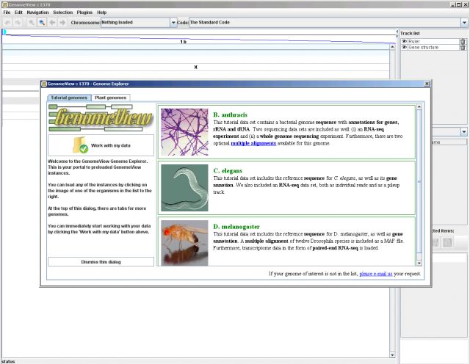
Task: Click the redo toolbar icon
Action: [18, 23]
